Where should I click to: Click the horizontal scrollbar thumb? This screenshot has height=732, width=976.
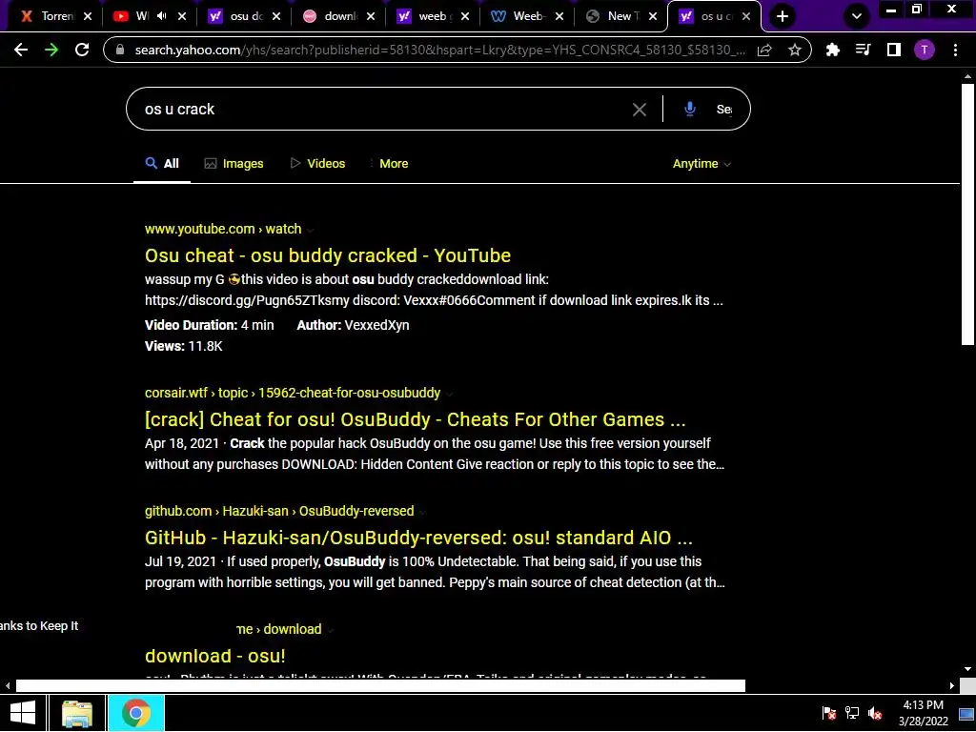pos(380,686)
